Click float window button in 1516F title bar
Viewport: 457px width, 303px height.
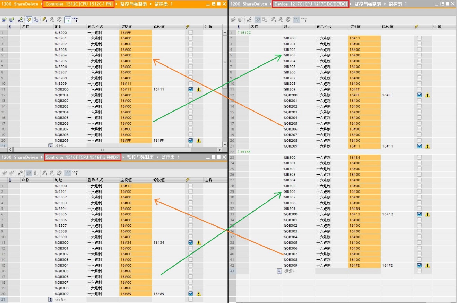click(x=214, y=157)
